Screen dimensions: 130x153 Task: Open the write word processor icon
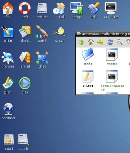8,32
